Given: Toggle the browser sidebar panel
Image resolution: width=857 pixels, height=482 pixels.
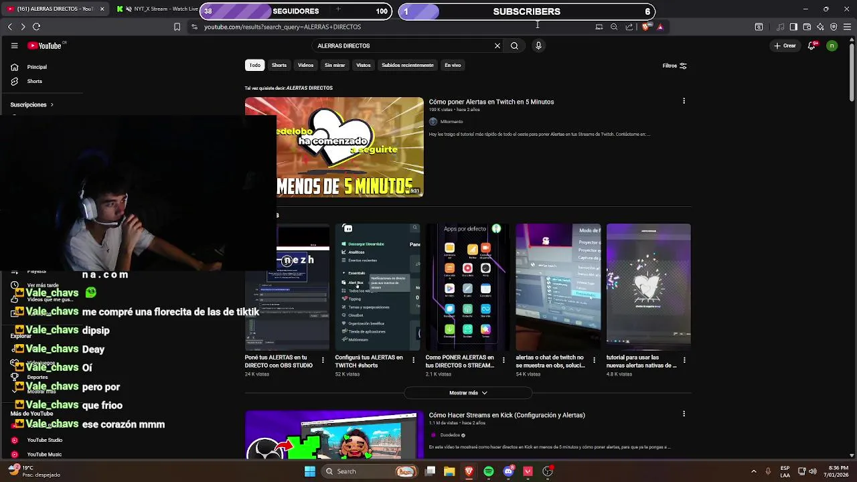Looking at the screenshot, I should 793,27.
